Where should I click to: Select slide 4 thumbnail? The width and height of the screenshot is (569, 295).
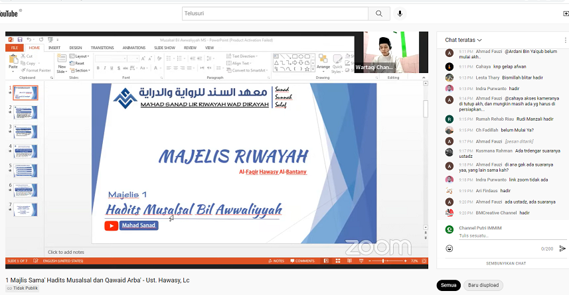(x=25, y=151)
